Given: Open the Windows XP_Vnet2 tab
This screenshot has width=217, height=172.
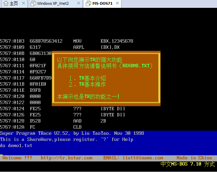Looking at the screenshot, I should (56, 3).
